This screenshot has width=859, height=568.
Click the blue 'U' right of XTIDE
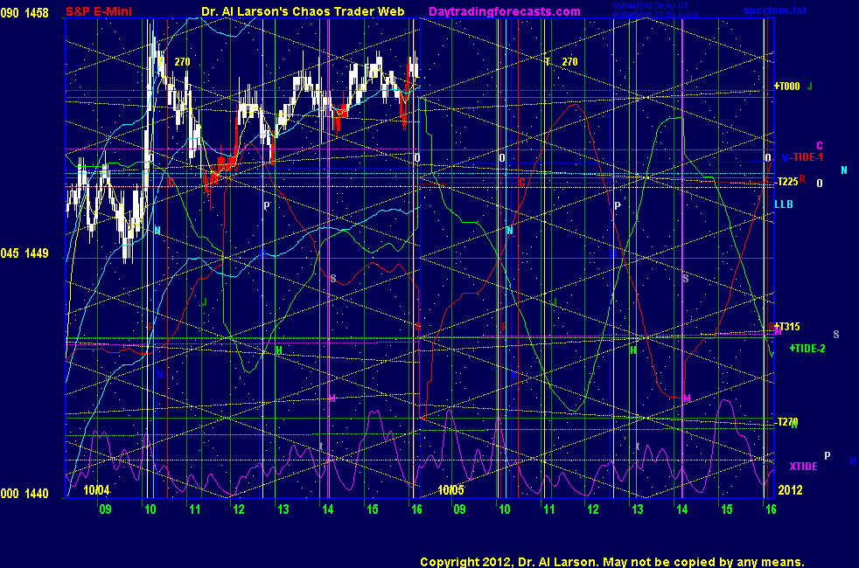click(852, 461)
